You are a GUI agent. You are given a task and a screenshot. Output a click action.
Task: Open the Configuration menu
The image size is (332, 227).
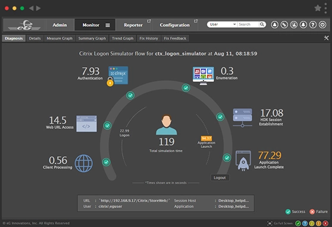[x=175, y=25]
